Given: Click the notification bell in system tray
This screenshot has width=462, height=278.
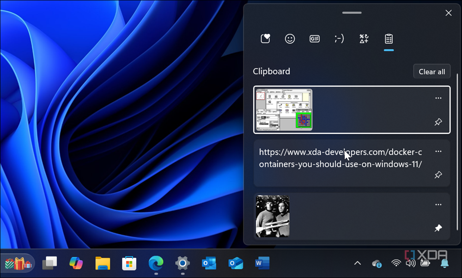Looking at the screenshot, I should click(x=444, y=263).
